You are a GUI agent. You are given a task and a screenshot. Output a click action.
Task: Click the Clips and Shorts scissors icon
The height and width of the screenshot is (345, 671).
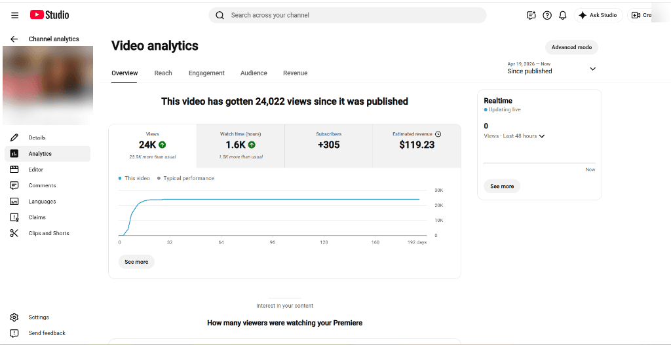tap(14, 233)
